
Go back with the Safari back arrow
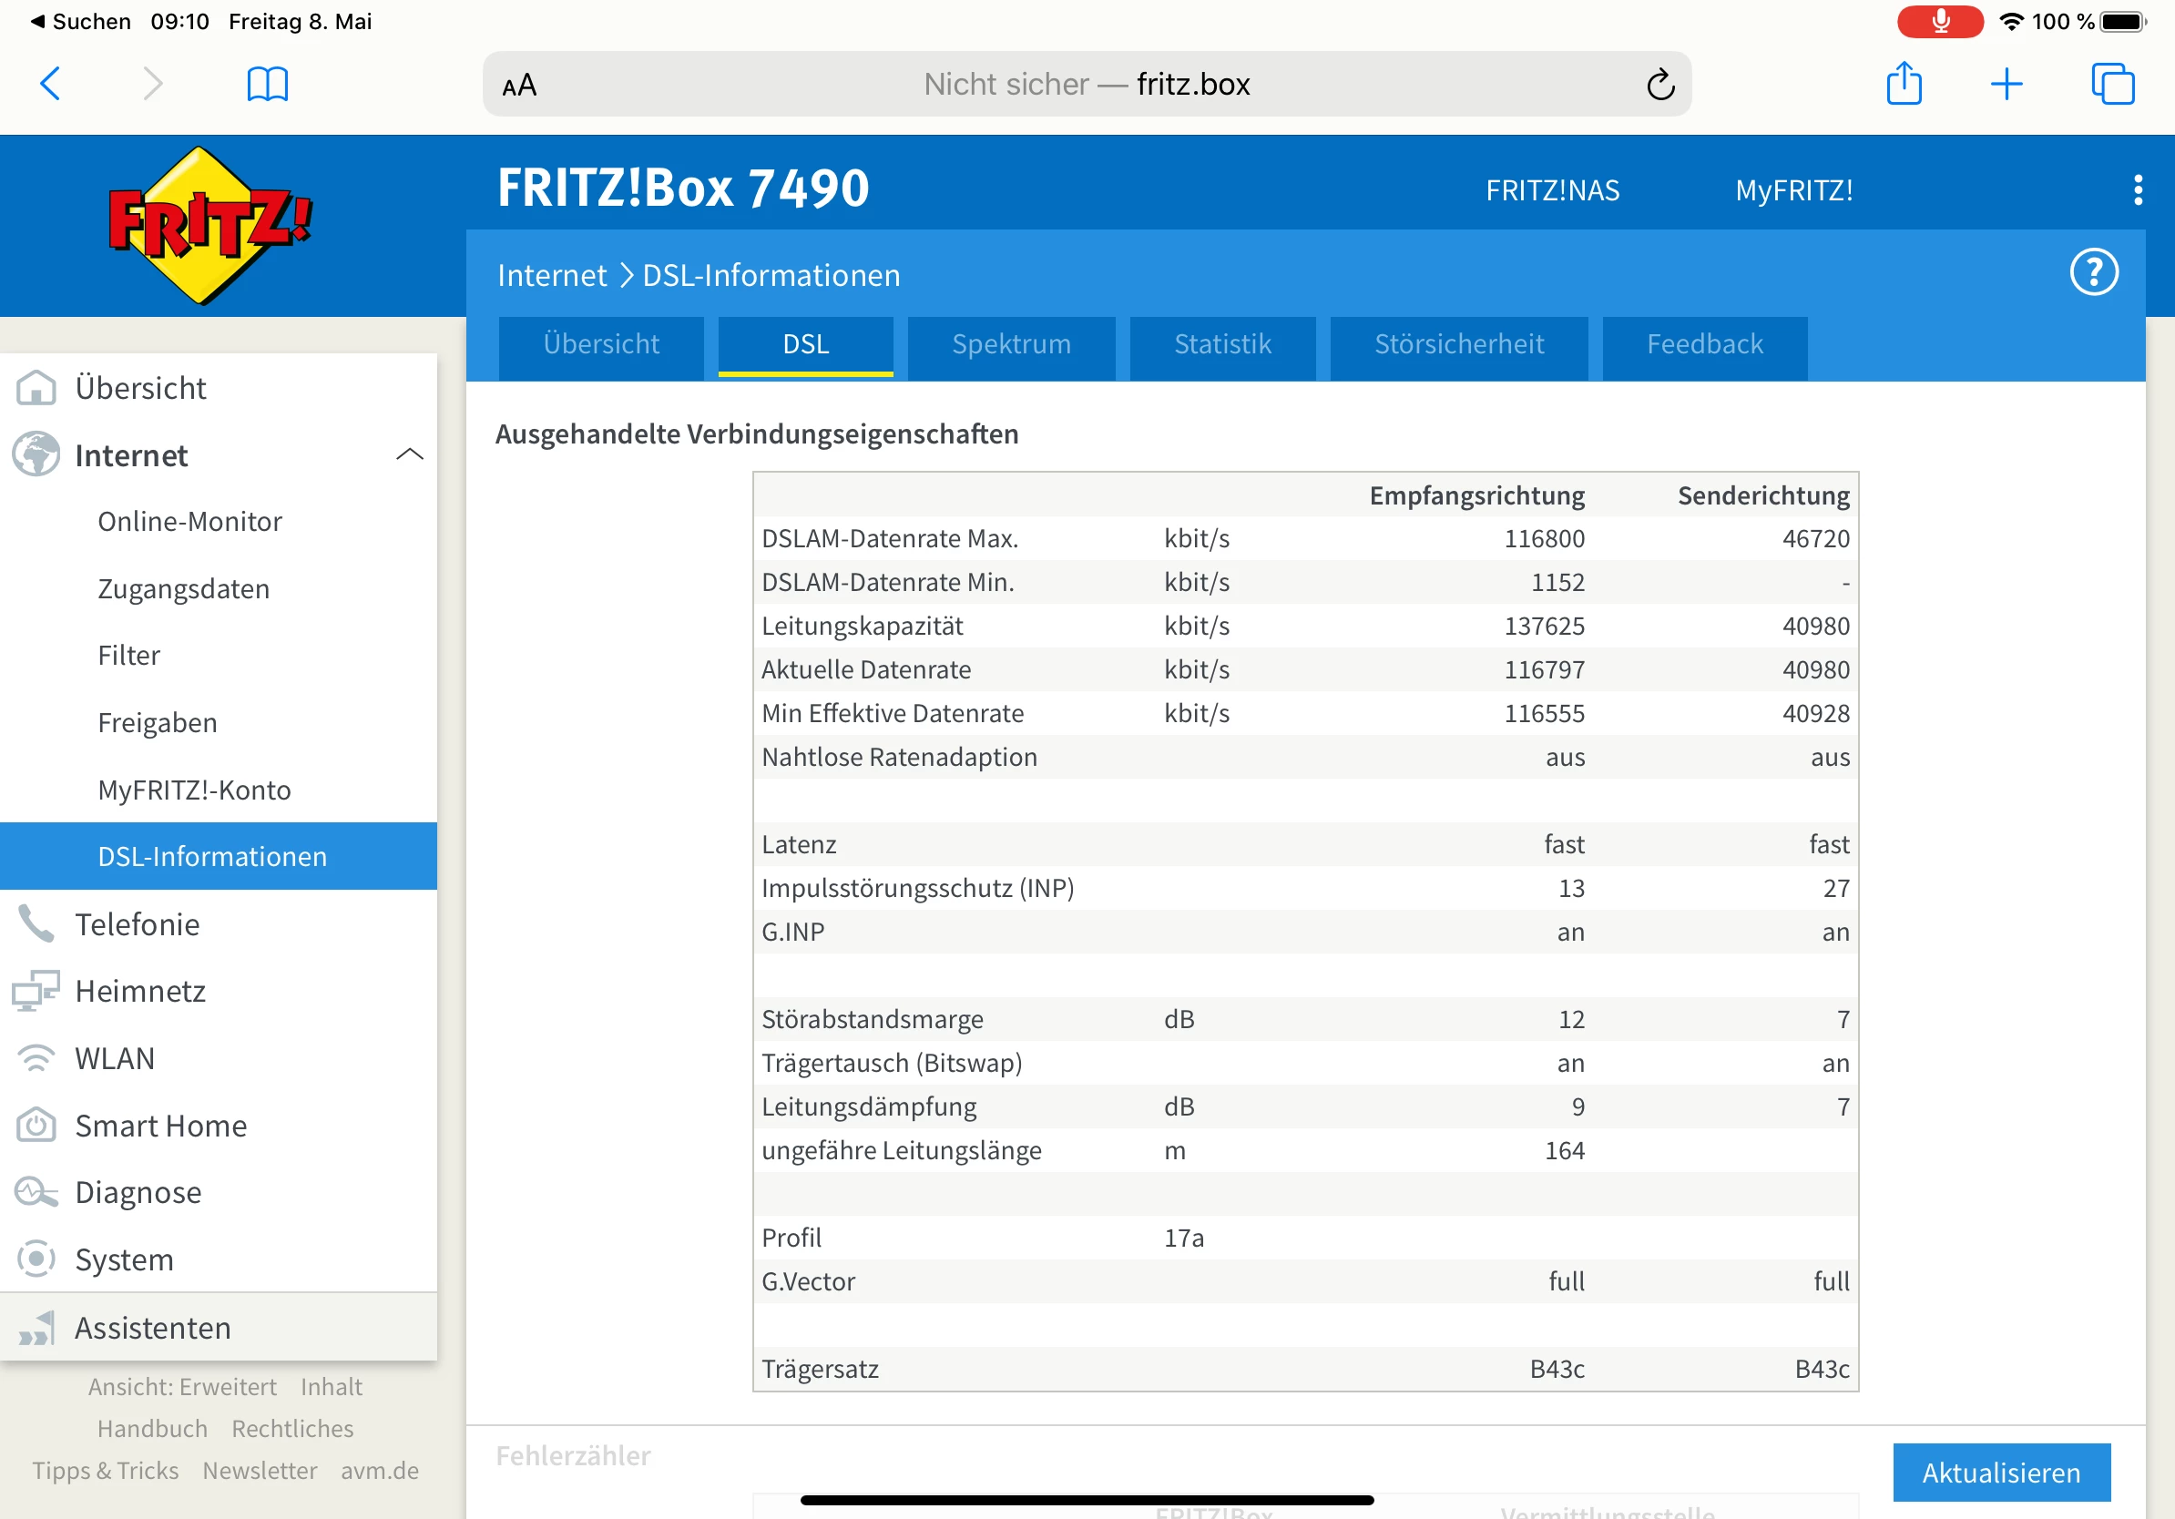coord(51,85)
